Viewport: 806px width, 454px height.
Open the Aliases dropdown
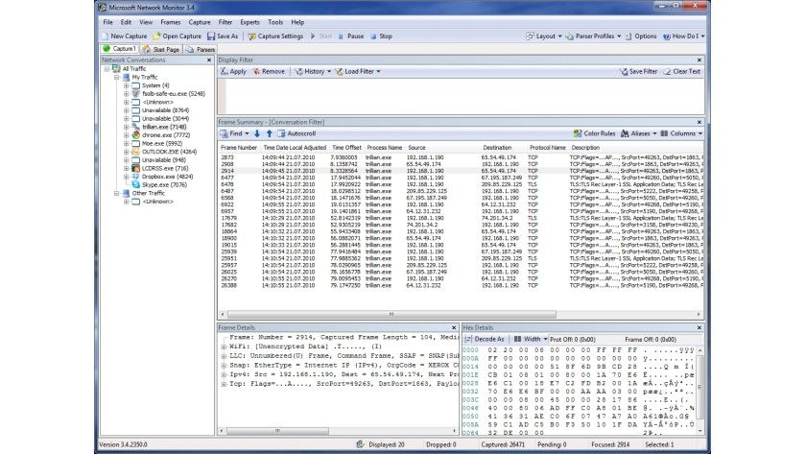pos(638,133)
